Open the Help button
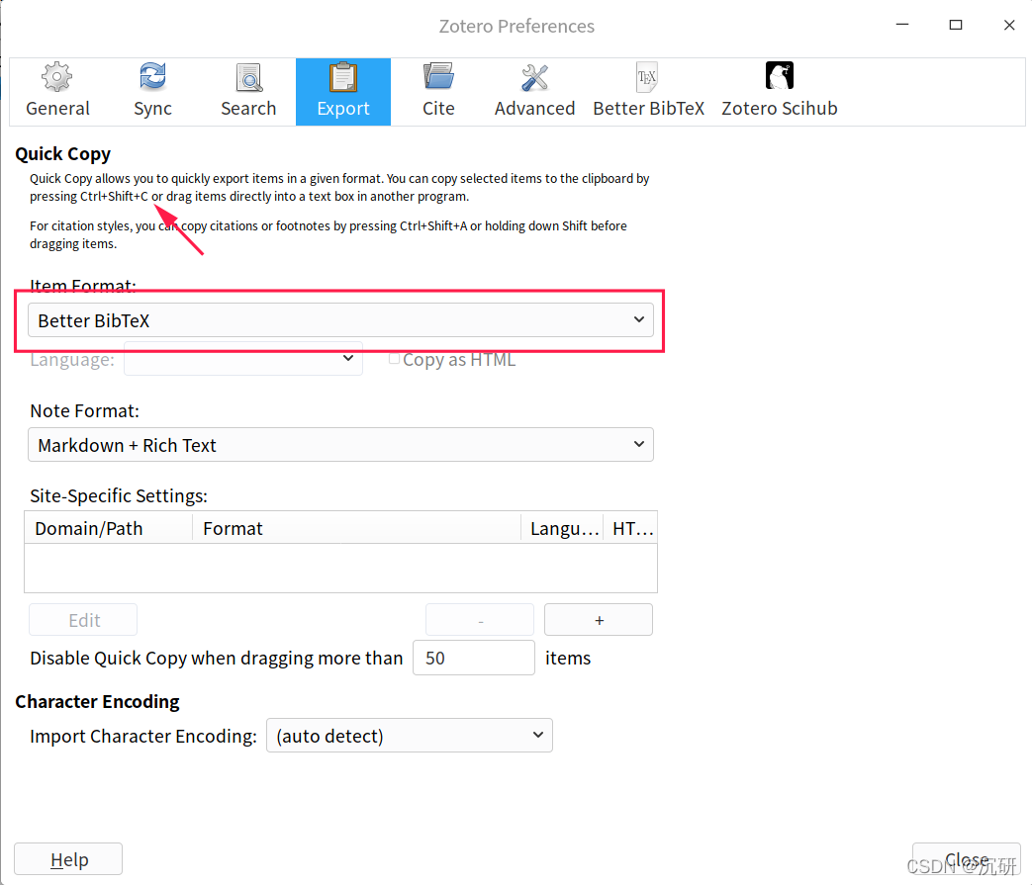Viewport: 1032px width, 885px height. [68, 859]
